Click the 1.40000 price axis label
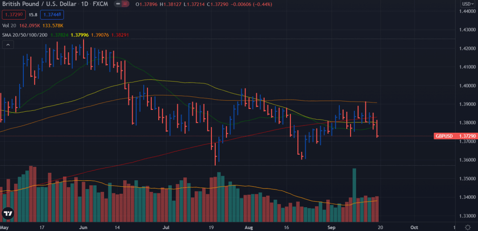478x231 pixels. [468, 86]
